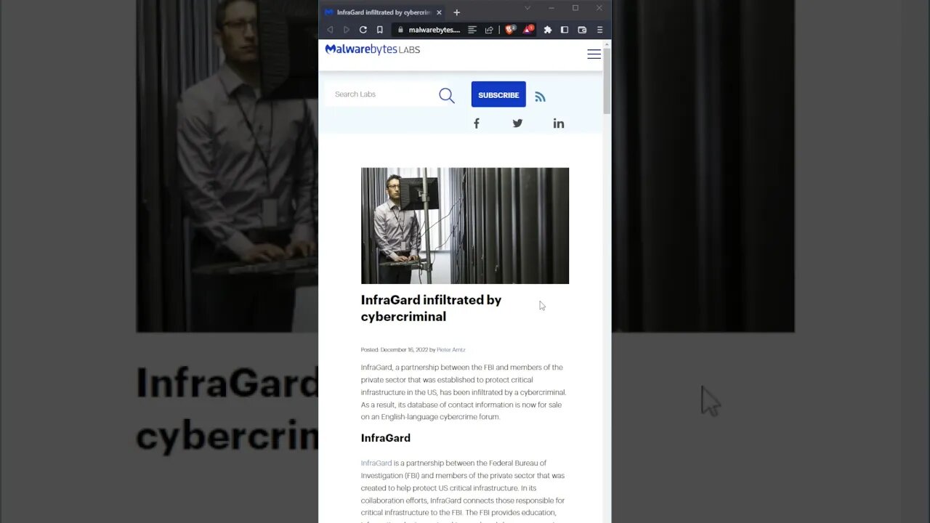Open the Brave Rewards triangle icon

pyautogui.click(x=528, y=30)
